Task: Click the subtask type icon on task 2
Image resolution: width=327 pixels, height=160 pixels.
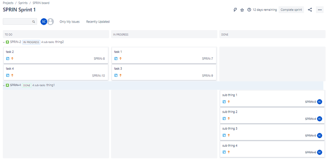Action: [8, 59]
